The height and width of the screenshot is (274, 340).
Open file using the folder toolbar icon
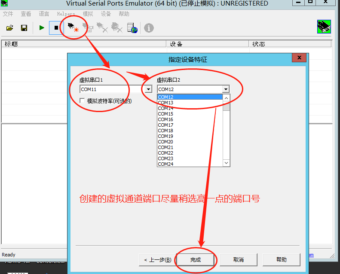pyautogui.click(x=10, y=28)
